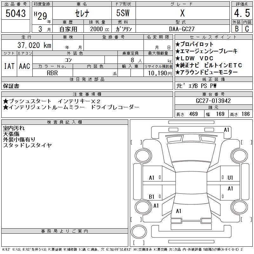The height and width of the screenshot is (254, 254).
Task: Click the 登録番号 header
Action: (x=113, y=37)
